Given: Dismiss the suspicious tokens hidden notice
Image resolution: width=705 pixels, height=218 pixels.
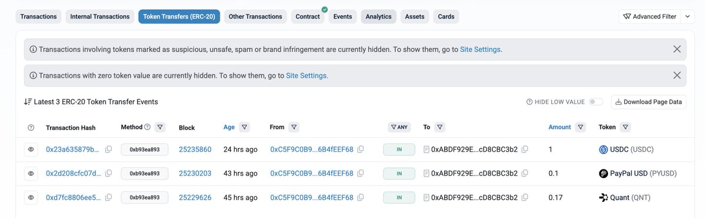Looking at the screenshot, I should (677, 49).
